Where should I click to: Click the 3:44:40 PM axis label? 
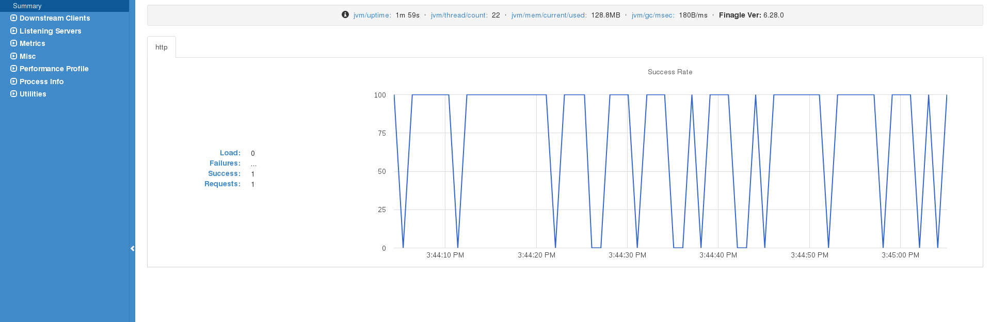click(718, 255)
